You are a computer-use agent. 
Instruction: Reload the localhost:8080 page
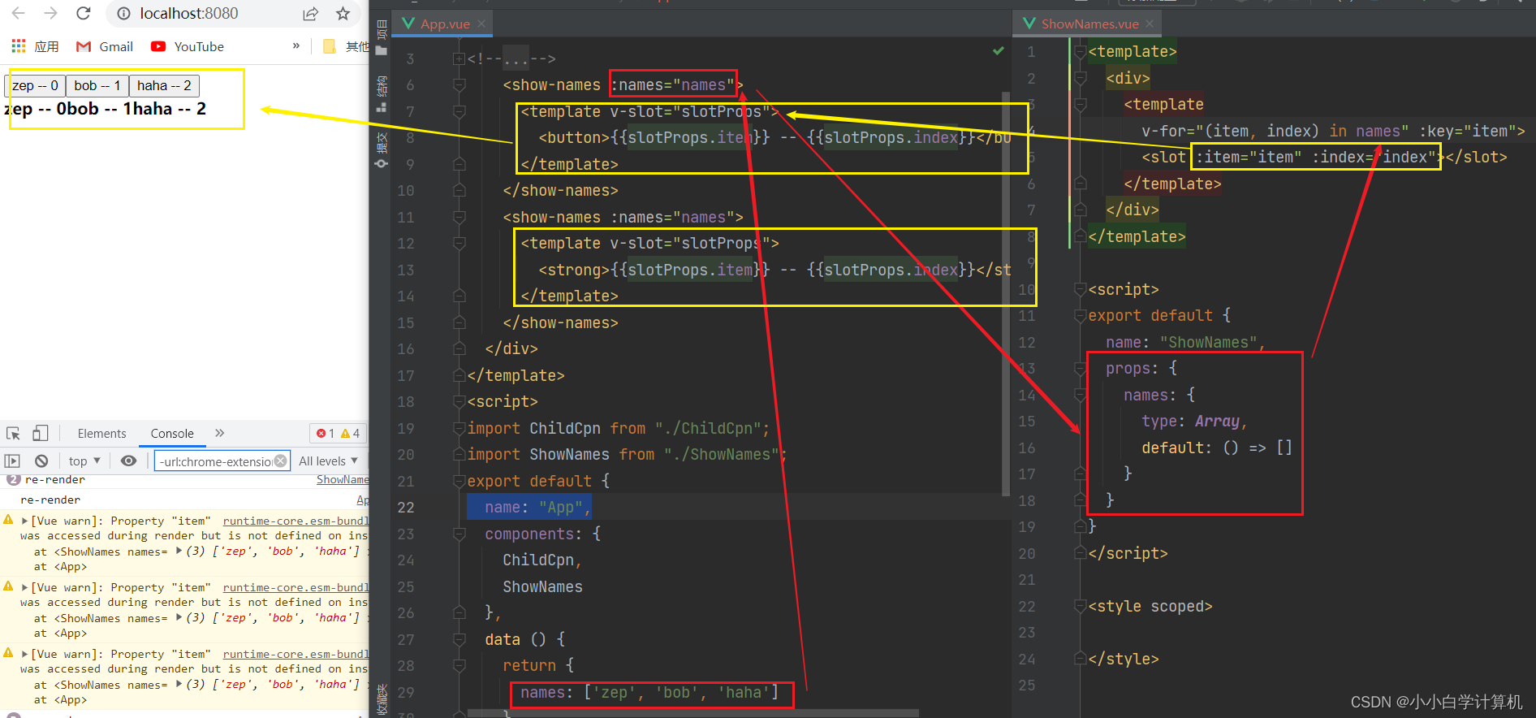point(83,13)
